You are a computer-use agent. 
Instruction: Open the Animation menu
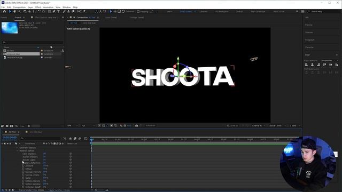click(x=48, y=7)
